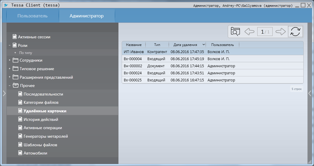Image resolution: width=314 pixels, height=166 pixels.
Task: Collapse the Роли tree node
Action: click(9, 45)
